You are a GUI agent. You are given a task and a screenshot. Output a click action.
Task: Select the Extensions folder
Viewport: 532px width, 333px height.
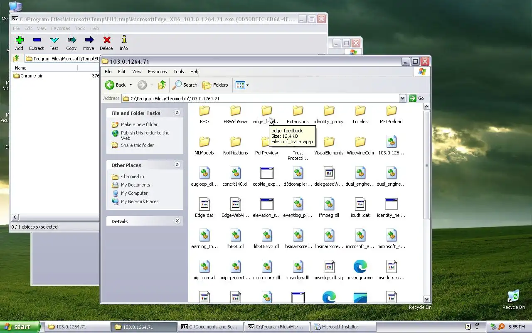tap(298, 115)
